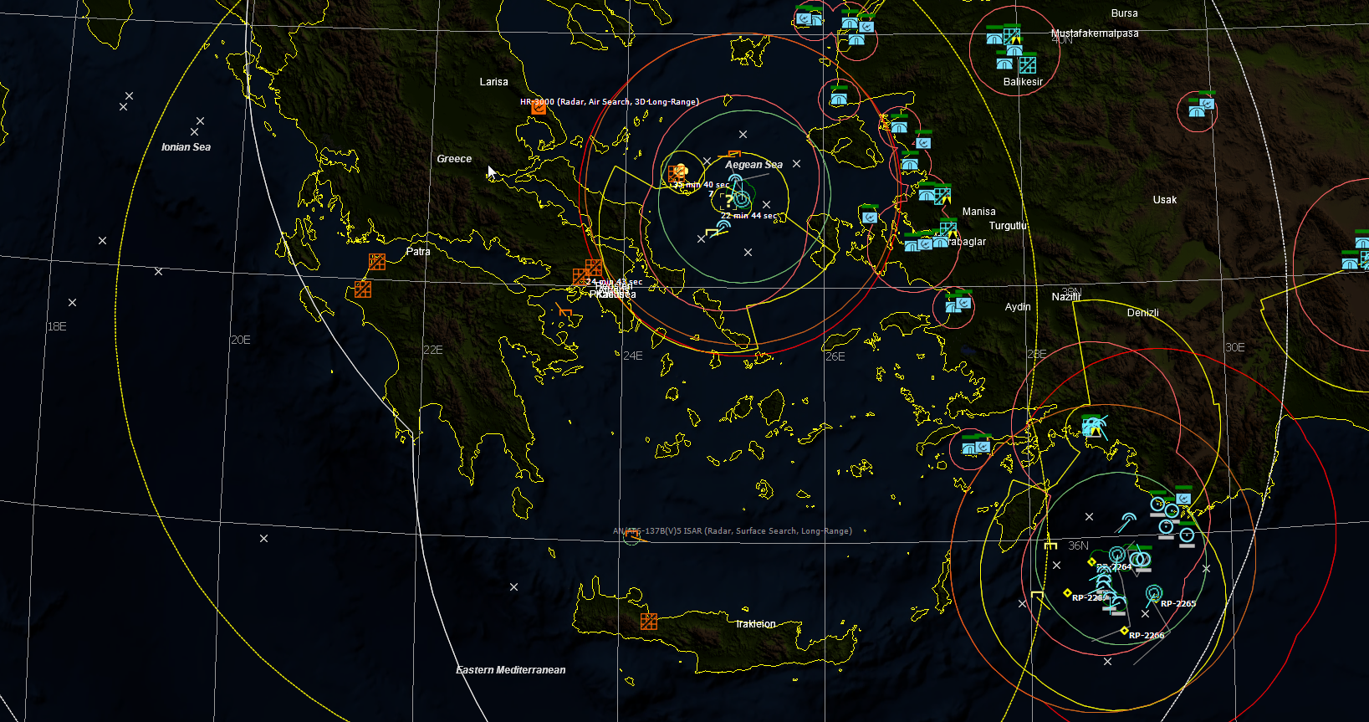Click the orange unit cluster near 35 min label

click(678, 173)
